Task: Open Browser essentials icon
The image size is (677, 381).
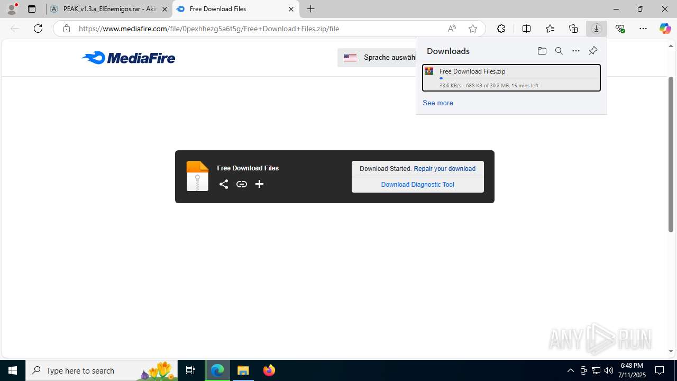Action: tap(620, 29)
